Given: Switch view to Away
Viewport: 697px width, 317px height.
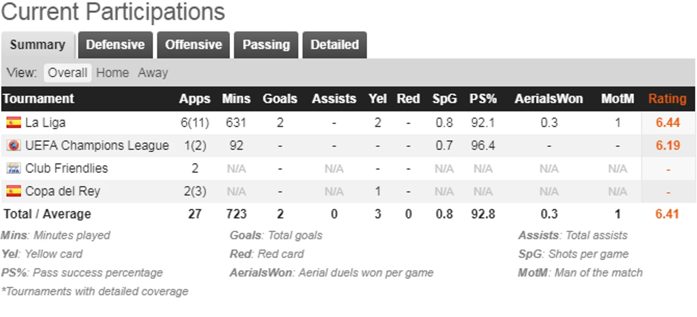Looking at the screenshot, I should pos(153,73).
